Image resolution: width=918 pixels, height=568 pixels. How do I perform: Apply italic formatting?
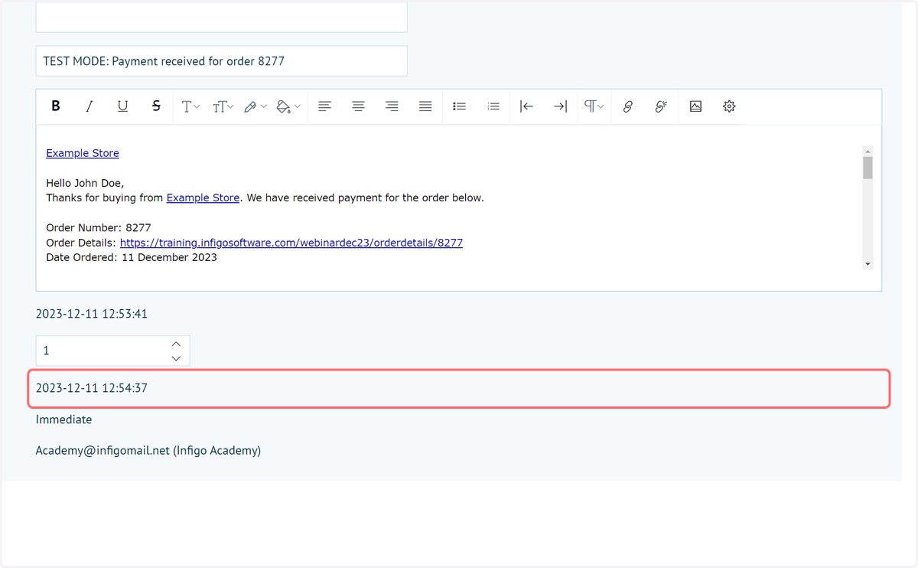(x=89, y=106)
